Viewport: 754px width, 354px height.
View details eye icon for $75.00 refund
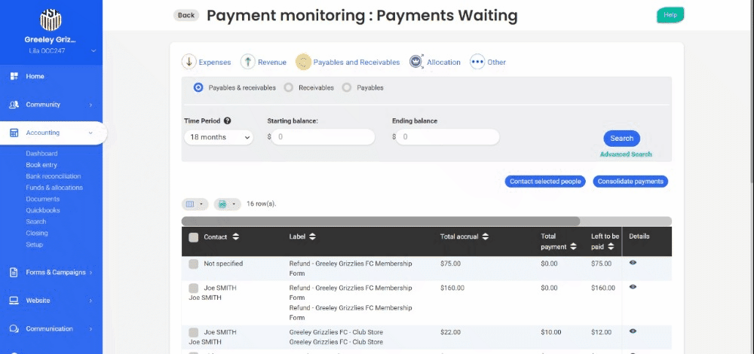[x=633, y=263]
